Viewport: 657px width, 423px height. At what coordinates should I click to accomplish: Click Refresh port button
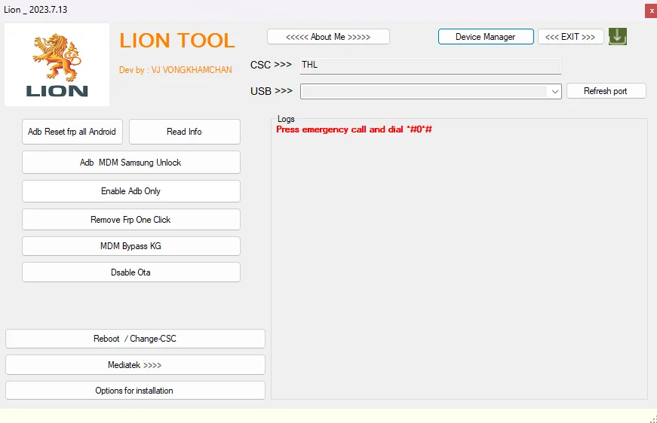606,91
